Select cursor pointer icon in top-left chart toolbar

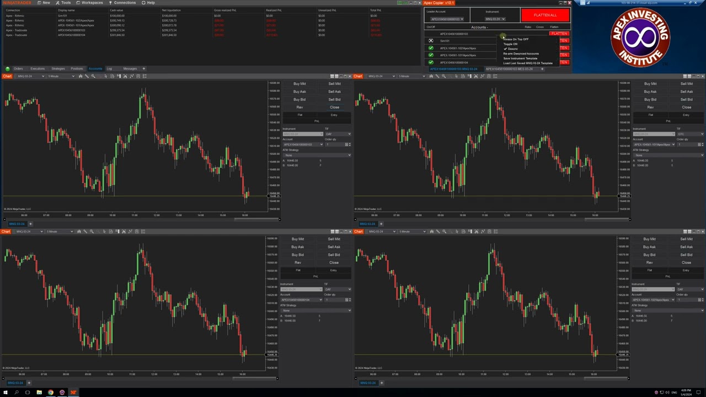[105, 76]
